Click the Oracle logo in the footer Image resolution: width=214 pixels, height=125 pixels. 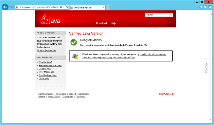[167, 94]
